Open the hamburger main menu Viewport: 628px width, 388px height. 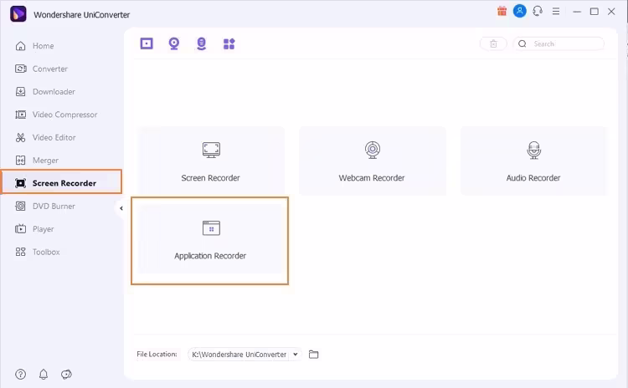[x=556, y=11]
